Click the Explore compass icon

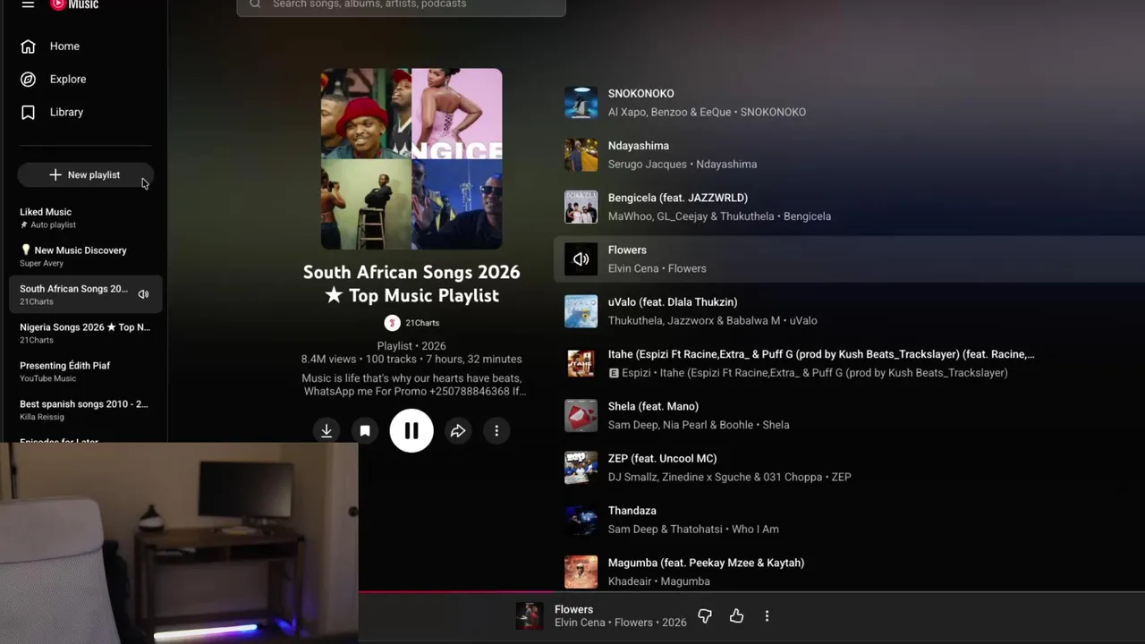click(x=28, y=80)
